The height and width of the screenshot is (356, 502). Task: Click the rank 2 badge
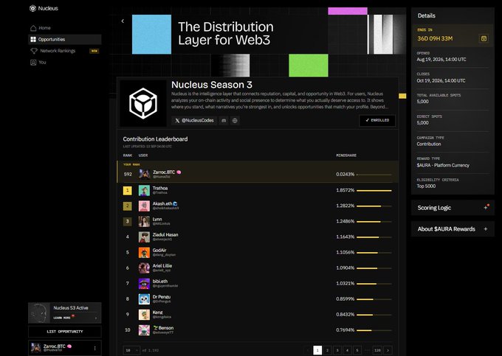[x=128, y=206]
